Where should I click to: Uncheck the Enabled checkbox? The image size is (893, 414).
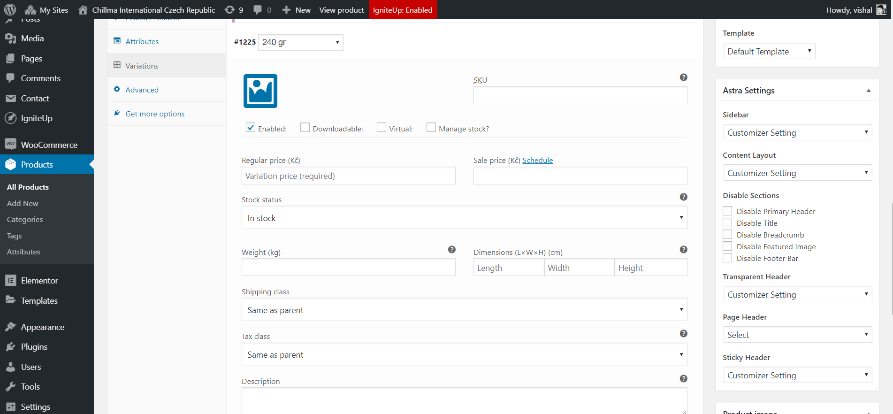pos(251,128)
